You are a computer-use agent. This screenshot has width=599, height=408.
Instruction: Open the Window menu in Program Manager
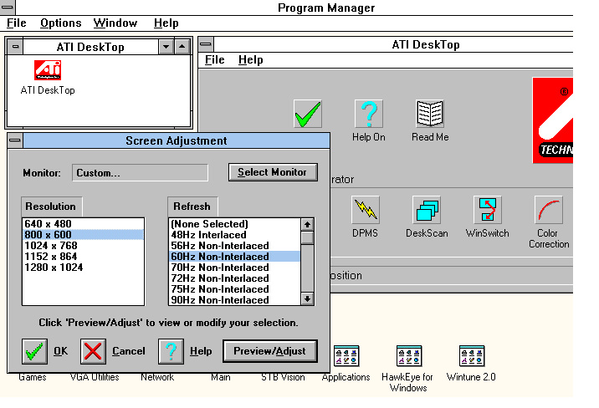click(115, 23)
